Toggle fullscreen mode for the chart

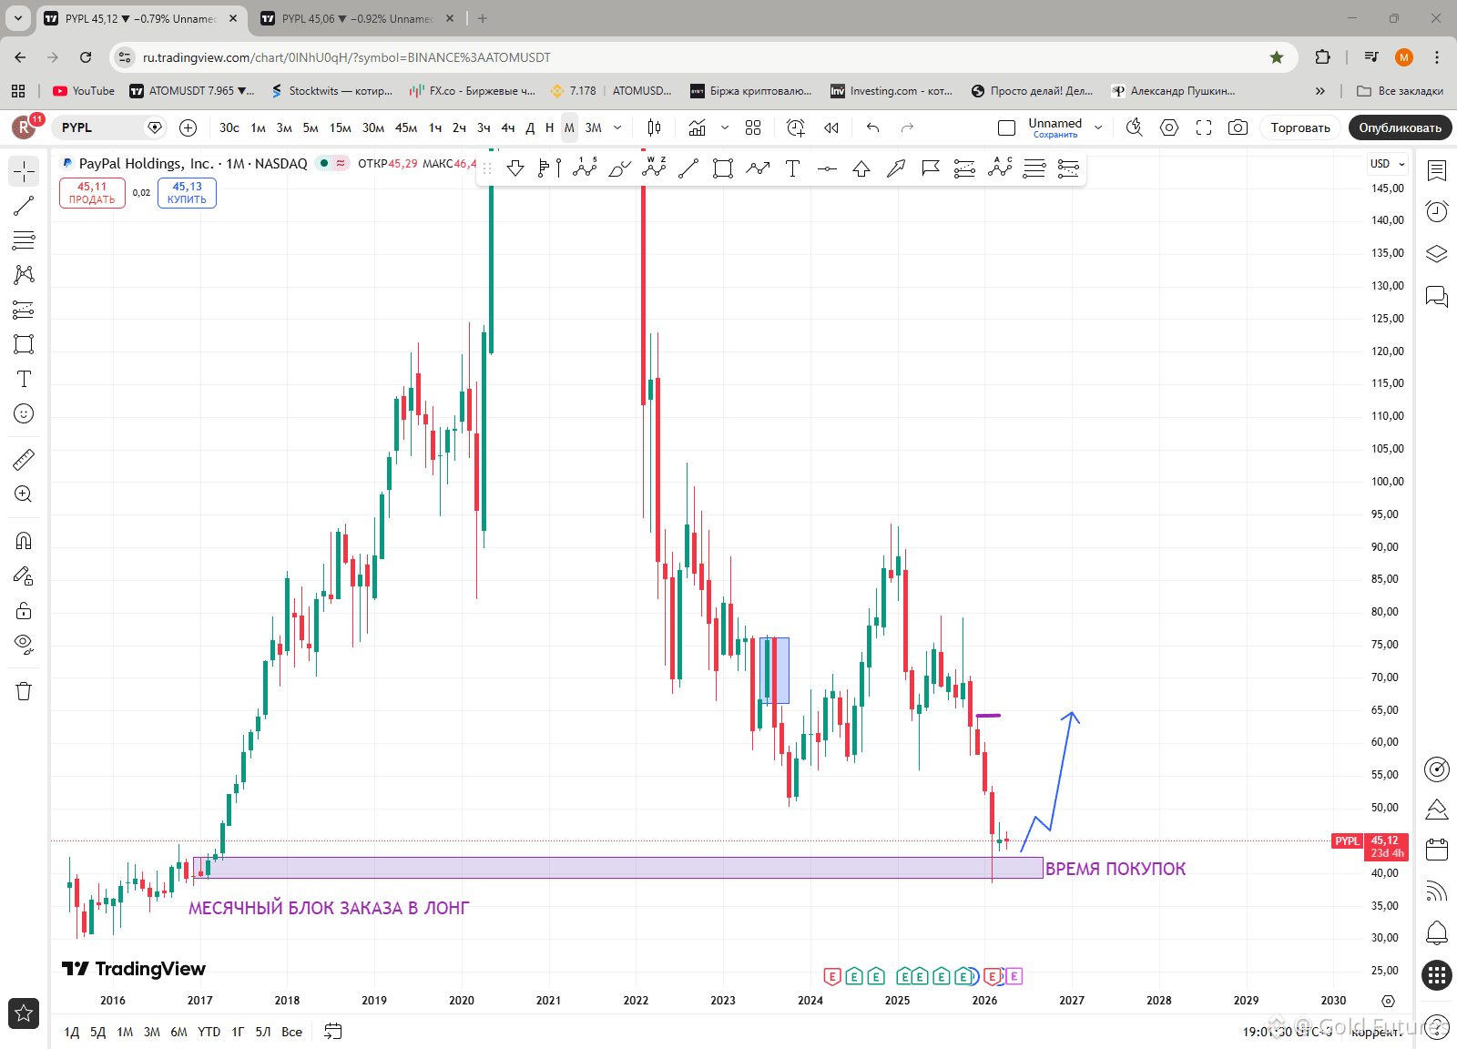(x=1204, y=127)
